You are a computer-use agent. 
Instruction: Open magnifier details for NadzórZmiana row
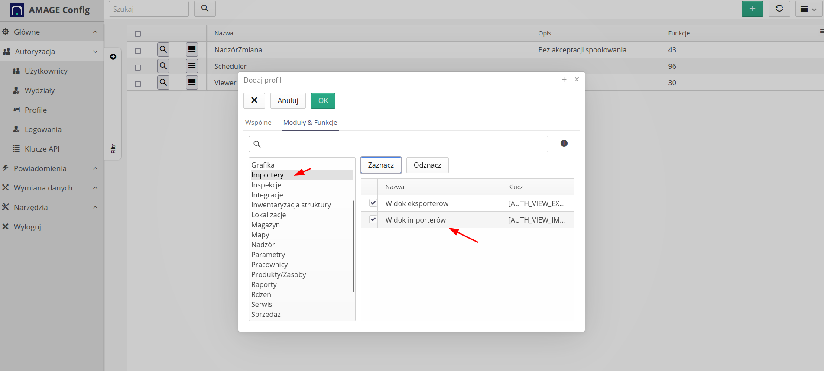[163, 50]
